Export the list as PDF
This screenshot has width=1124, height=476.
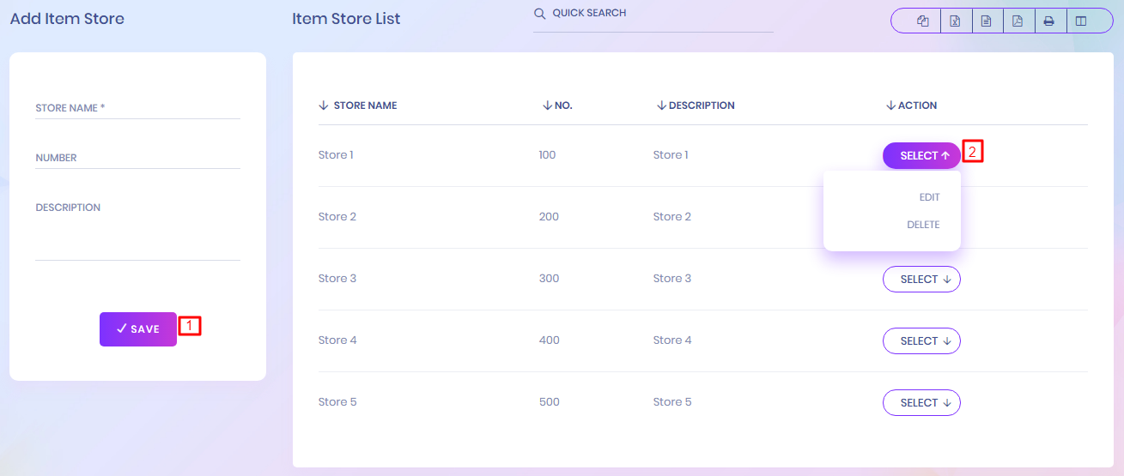tap(1018, 21)
